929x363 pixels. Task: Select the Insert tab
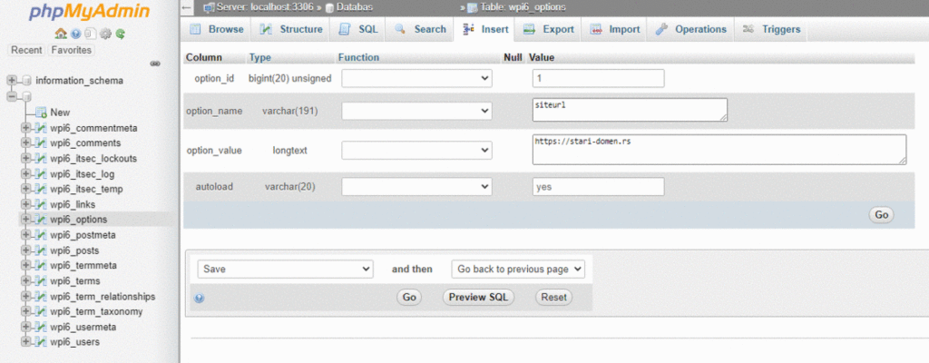click(x=485, y=29)
